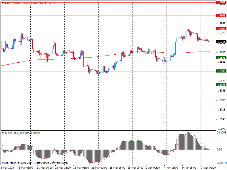Click the 13 Mar 16:00 time label
Image resolution: width=227 pixels, height=170 pixels.
tap(63, 168)
